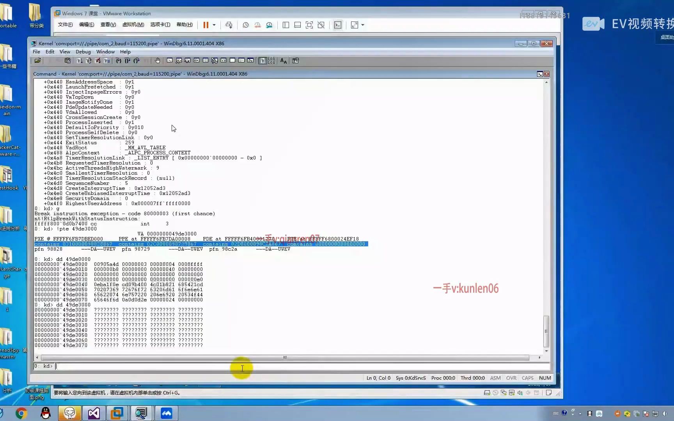Image resolution: width=674 pixels, height=421 pixels.
Task: Click Command window scroll up arrow
Action: tap(546, 82)
